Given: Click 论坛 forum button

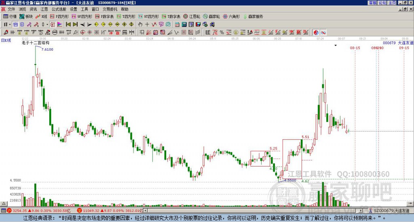Looking at the screenshot, I should click(382, 3).
